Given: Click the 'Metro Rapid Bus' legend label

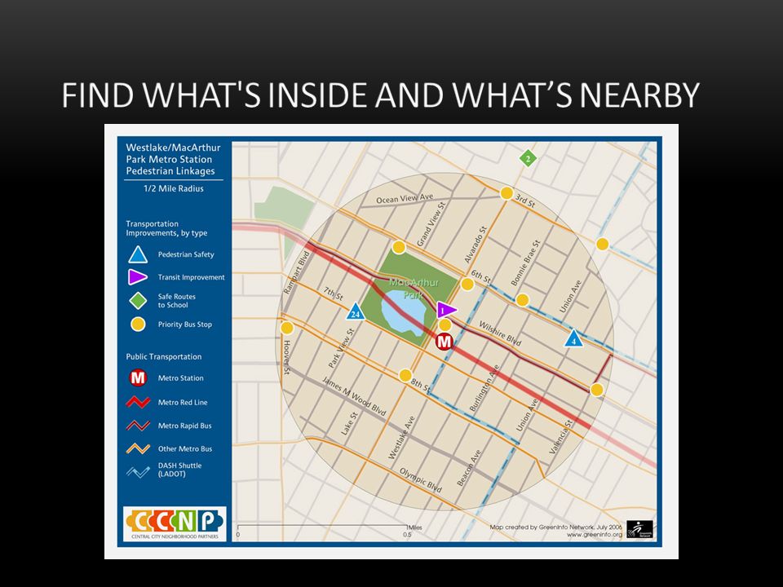Looking at the screenshot, I should click(185, 426).
